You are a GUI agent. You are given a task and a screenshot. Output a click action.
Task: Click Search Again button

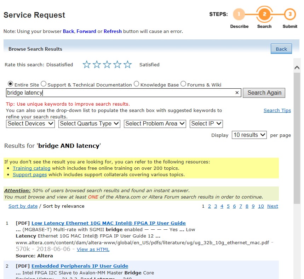point(264,93)
